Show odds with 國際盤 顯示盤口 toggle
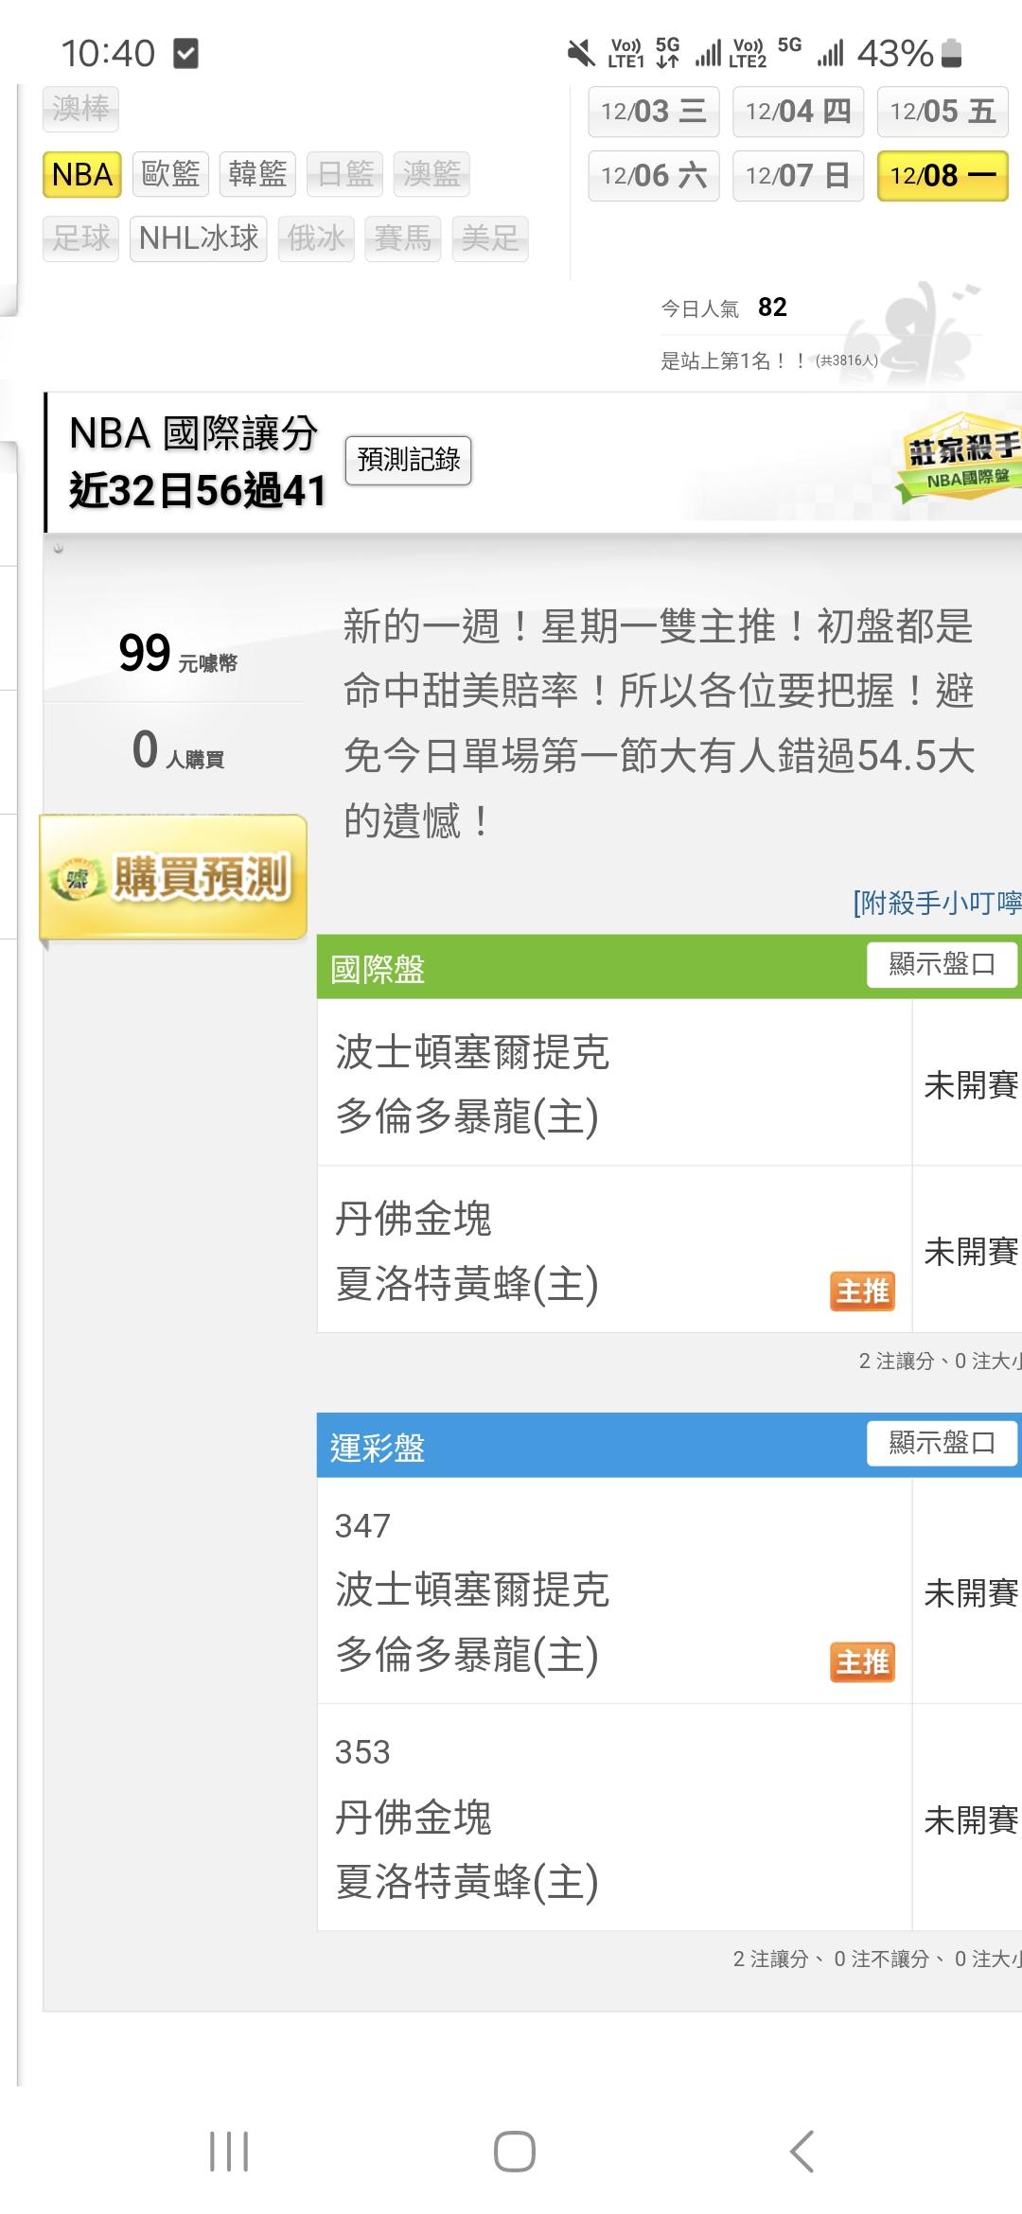The image size is (1022, 2214). point(942,964)
